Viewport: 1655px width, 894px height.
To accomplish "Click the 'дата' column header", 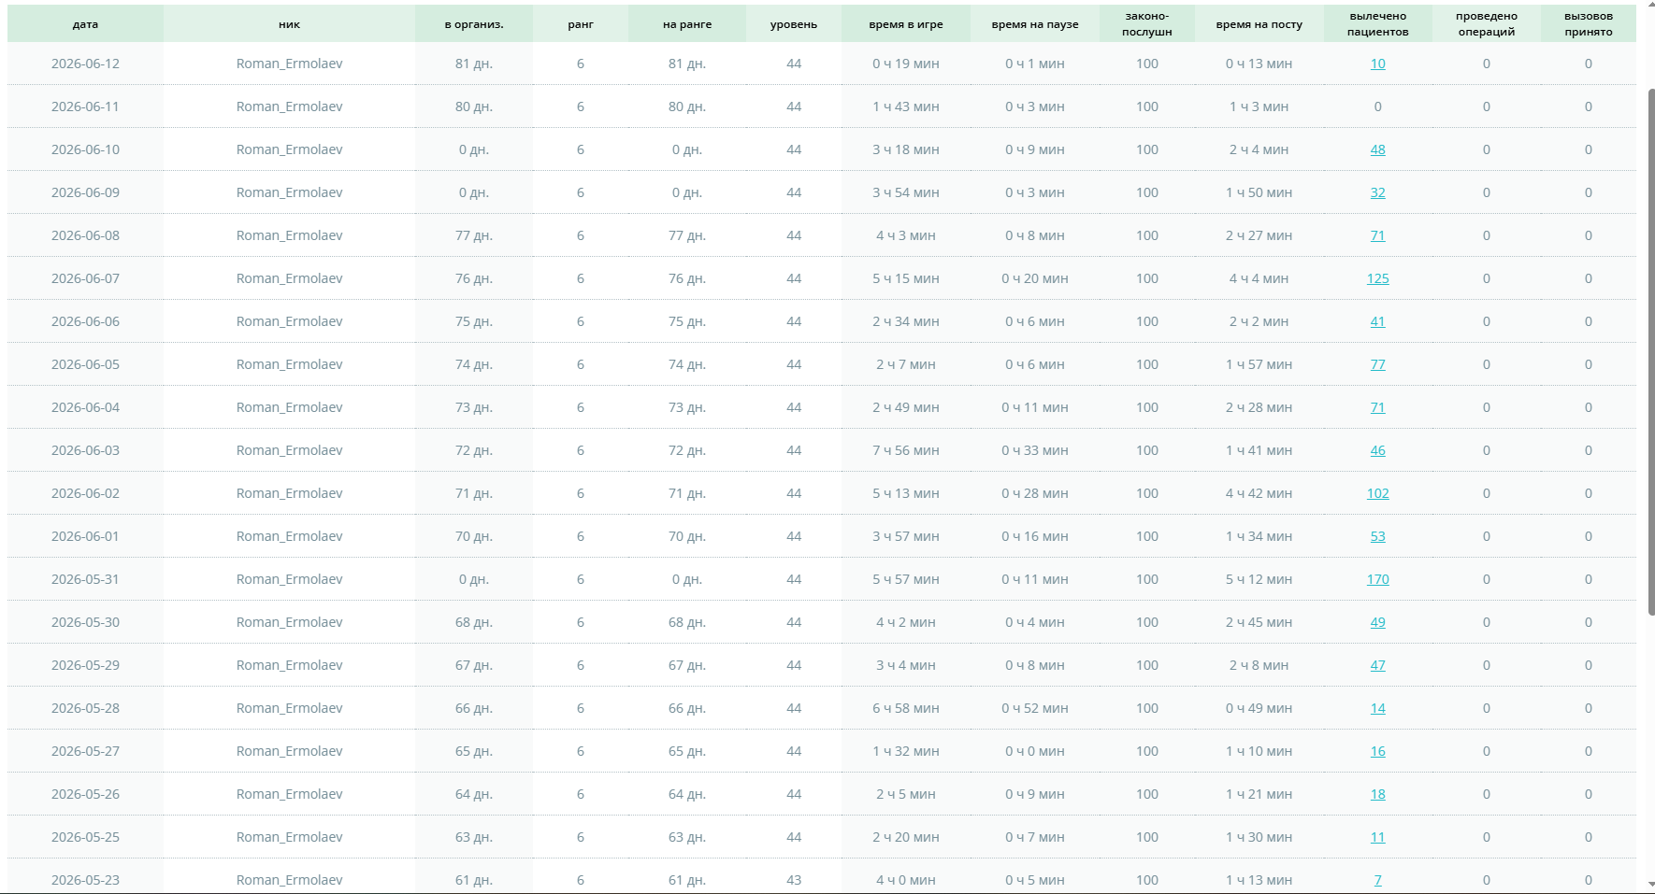I will tap(85, 24).
